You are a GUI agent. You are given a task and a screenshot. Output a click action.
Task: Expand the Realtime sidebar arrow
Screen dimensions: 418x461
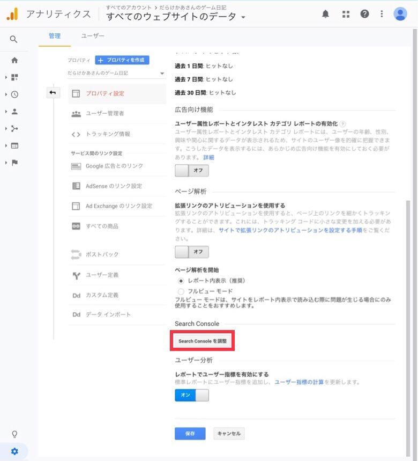tap(6, 94)
